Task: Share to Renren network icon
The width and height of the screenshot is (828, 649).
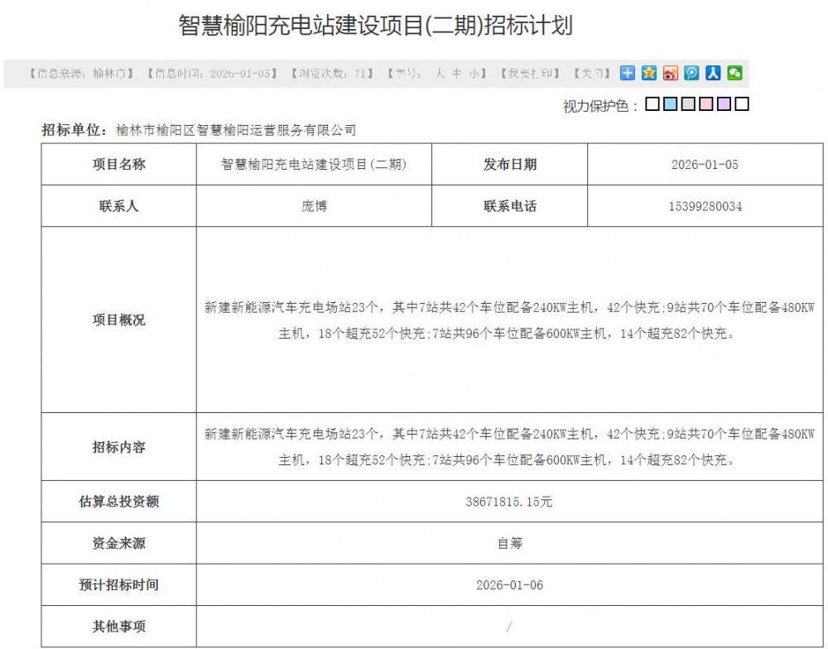Action: (x=713, y=73)
